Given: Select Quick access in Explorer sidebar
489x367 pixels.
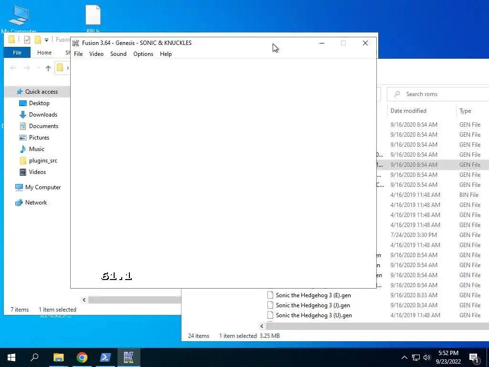Looking at the screenshot, I should 37,92.
